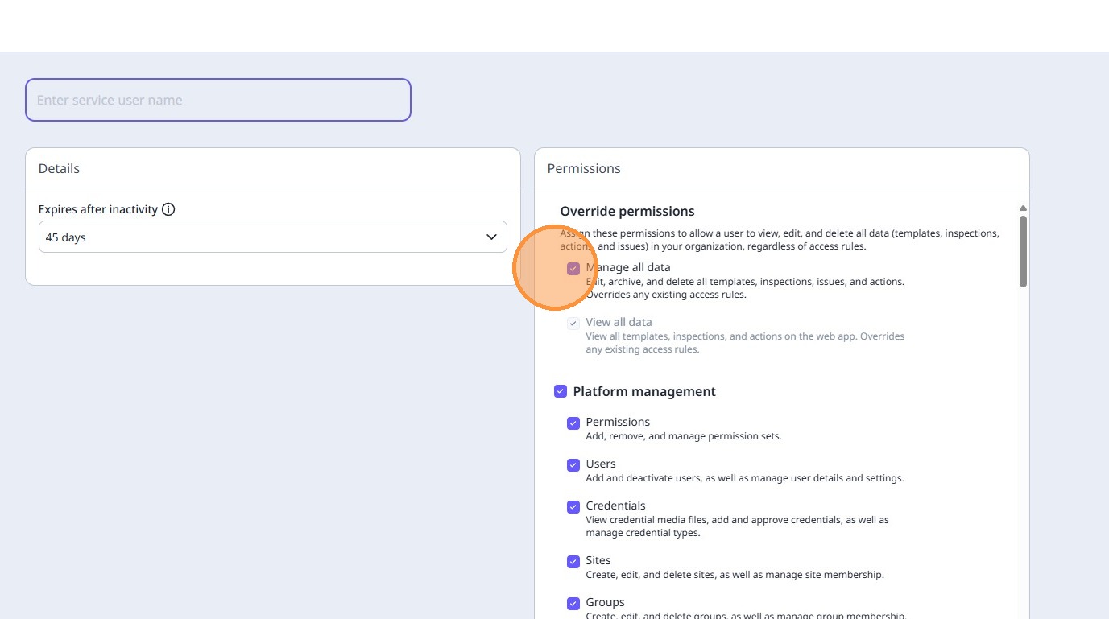The height and width of the screenshot is (619, 1109).
Task: Click the 'View credential media files' description
Action: tap(738, 526)
